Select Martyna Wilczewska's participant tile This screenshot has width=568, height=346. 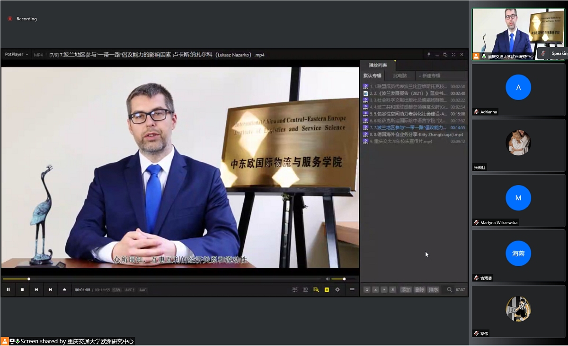point(518,201)
